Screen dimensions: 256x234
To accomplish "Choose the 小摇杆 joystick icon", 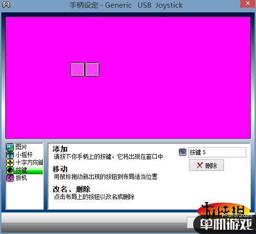I will pos(10,155).
